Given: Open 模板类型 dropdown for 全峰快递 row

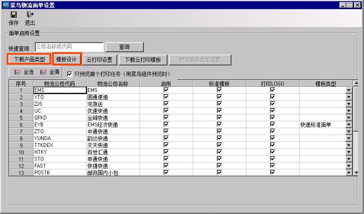Looking at the screenshot, I should (349, 118).
